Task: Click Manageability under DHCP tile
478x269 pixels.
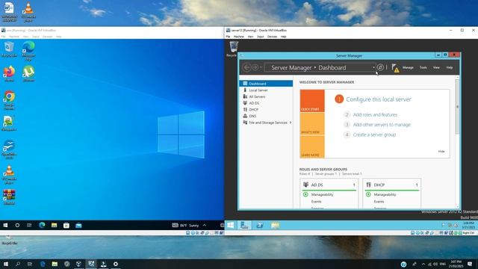Action: click(385, 194)
